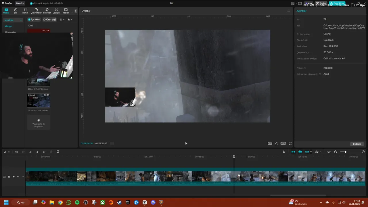The image size is (368, 207).
Task: Click the İçe aktar import button
Action: pos(34,20)
